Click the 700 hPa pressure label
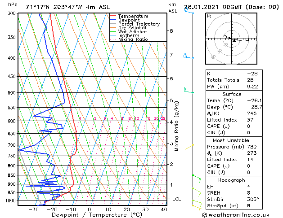Screen dimensions: 283x218 click(x=13, y=145)
